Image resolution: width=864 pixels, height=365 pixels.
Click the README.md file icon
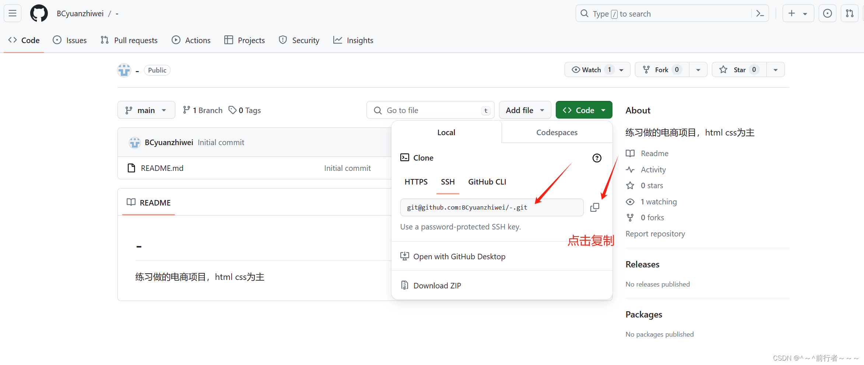click(131, 168)
